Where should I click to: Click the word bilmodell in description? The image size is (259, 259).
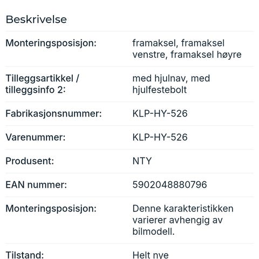click(153, 231)
